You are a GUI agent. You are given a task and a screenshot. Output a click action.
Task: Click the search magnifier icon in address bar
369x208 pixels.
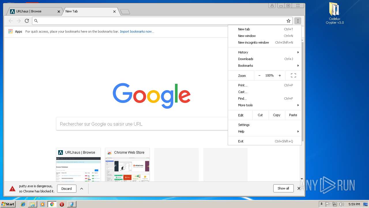click(x=36, y=21)
